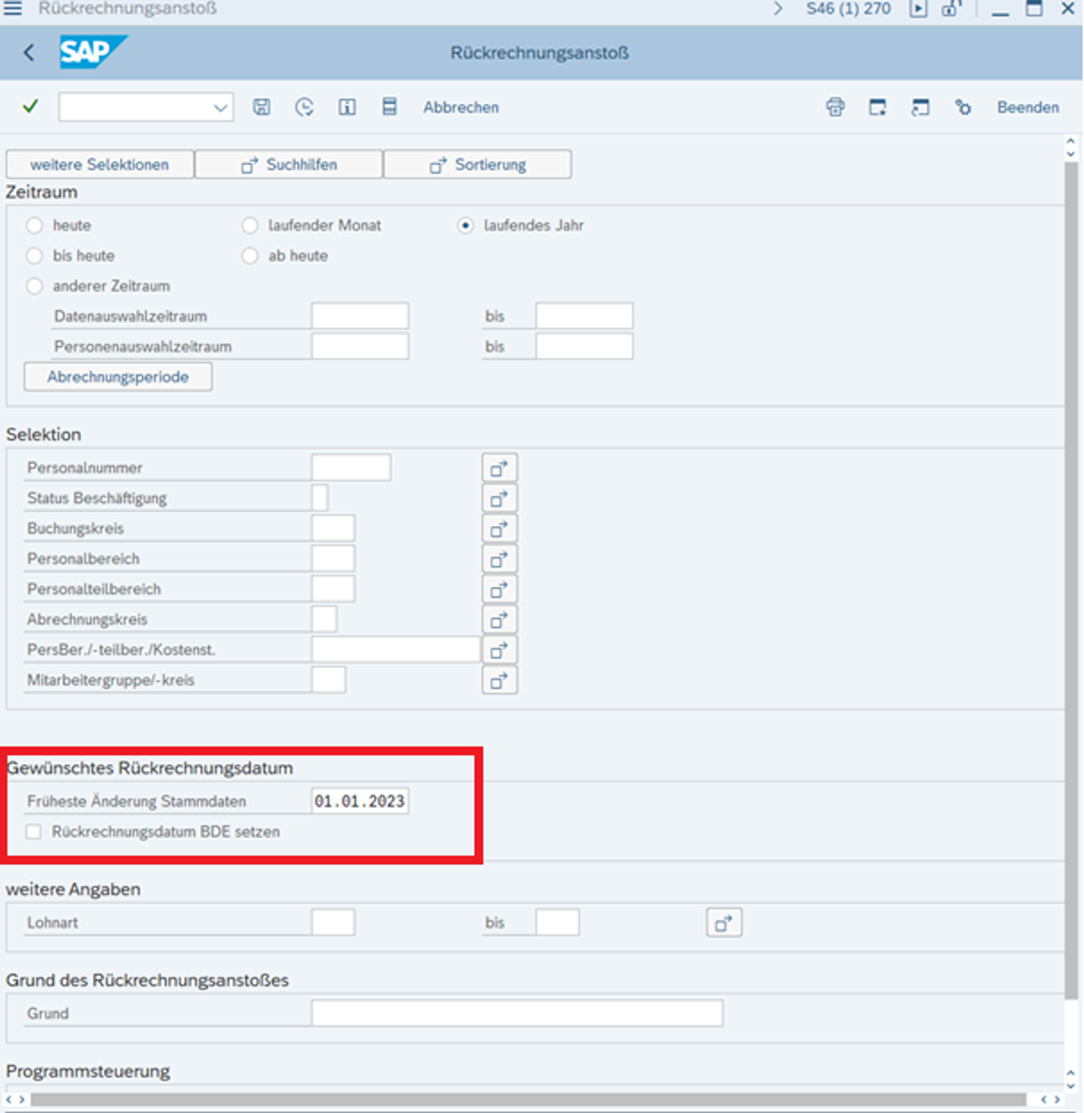Click the Save disk icon
Viewport: 1084px width, 1113px height.
(261, 107)
